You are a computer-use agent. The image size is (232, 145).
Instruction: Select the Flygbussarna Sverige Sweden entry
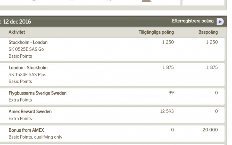pos(37,93)
